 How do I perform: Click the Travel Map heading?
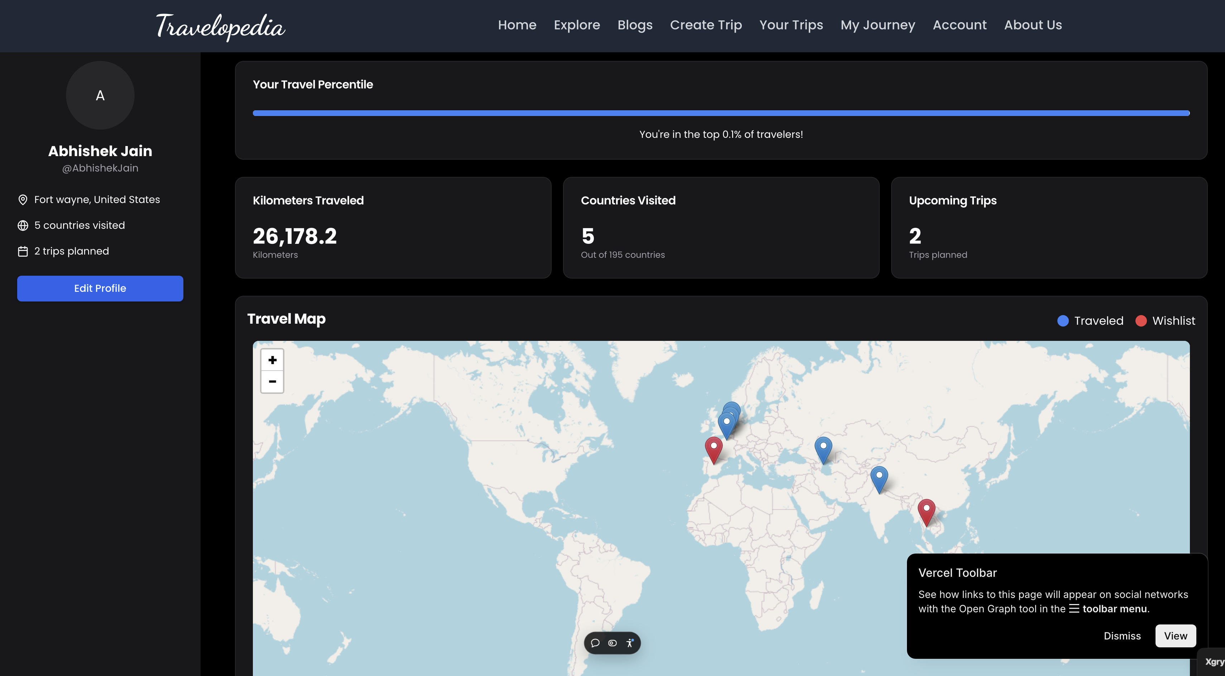286,319
